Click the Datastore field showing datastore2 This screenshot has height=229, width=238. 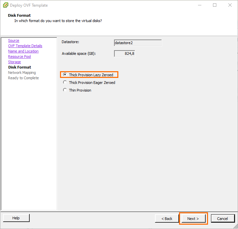point(138,43)
